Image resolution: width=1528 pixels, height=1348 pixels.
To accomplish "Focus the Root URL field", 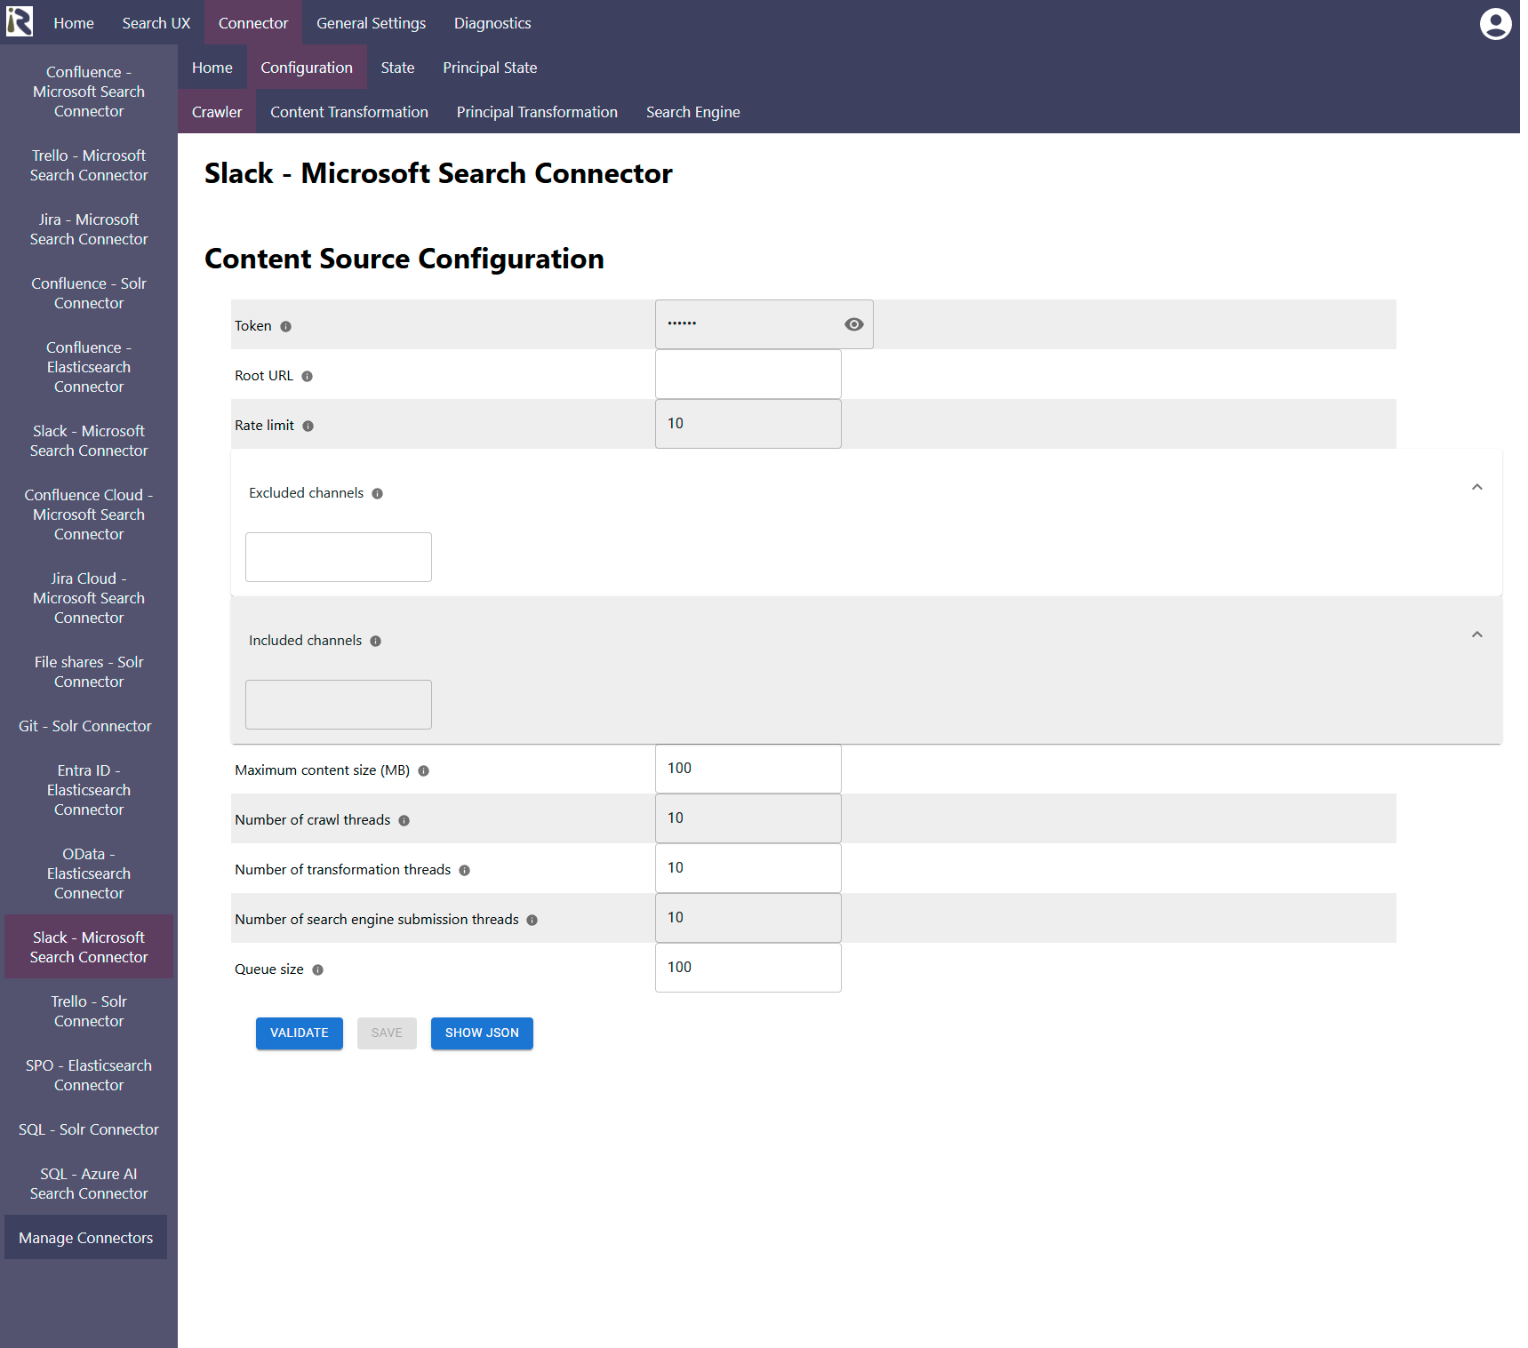I will pyautogui.click(x=748, y=374).
